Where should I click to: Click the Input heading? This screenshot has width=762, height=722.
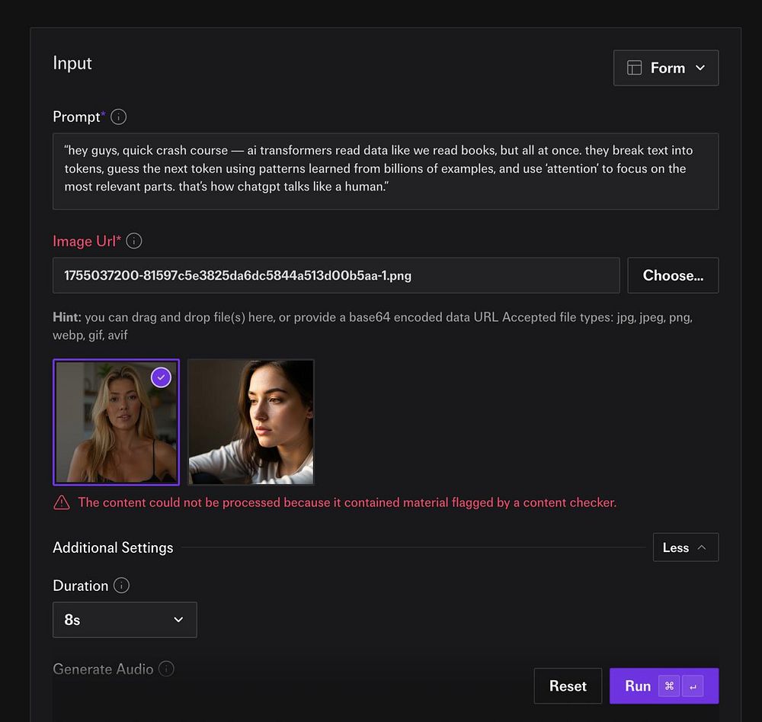(72, 64)
